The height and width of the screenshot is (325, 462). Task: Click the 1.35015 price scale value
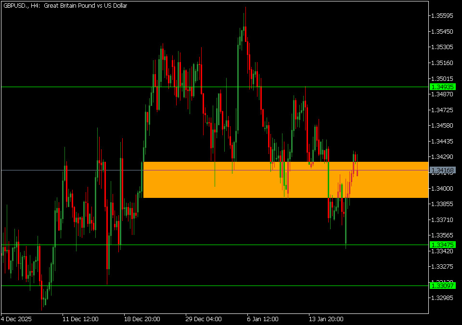click(442, 78)
